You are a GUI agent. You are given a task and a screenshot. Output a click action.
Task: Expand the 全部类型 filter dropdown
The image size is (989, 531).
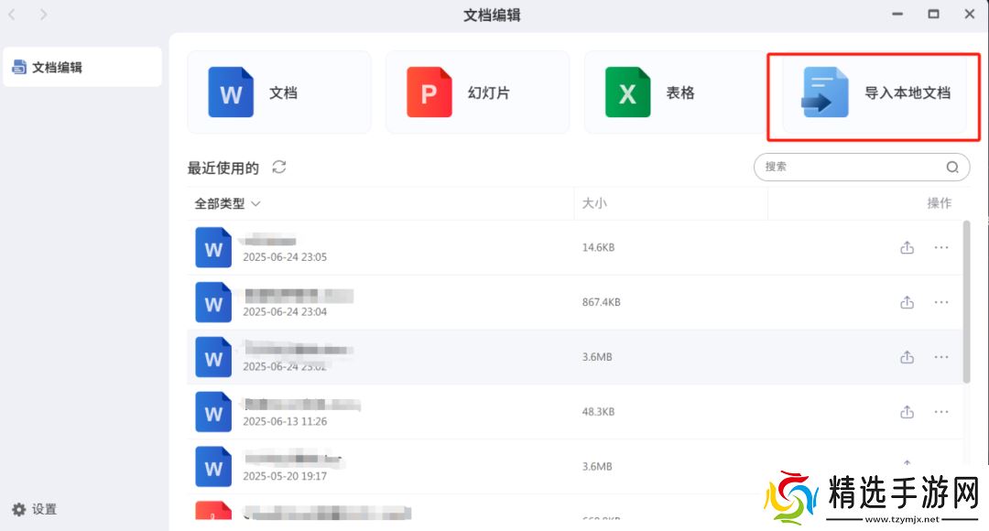(227, 203)
